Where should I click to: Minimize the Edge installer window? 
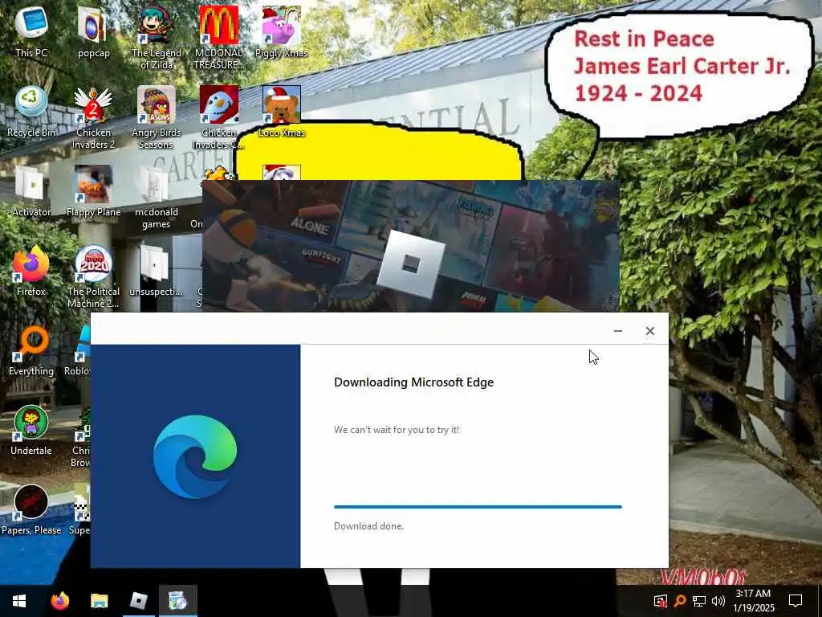click(617, 330)
